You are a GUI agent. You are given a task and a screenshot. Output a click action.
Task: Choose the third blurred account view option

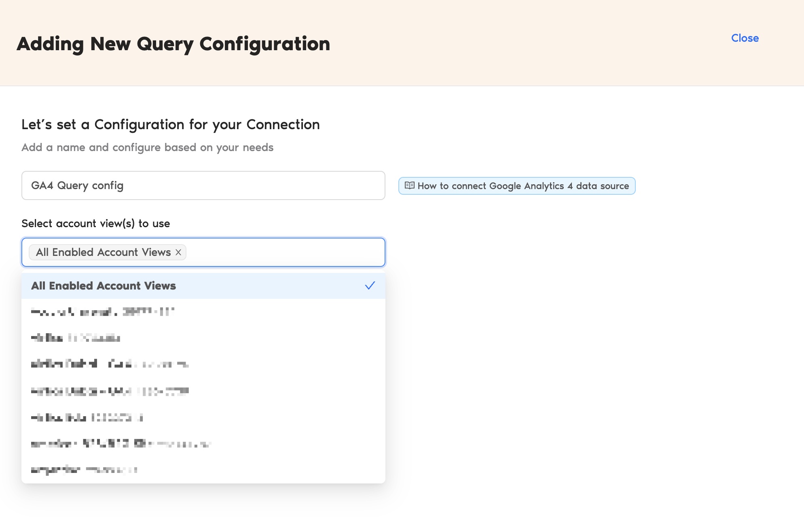click(x=110, y=364)
